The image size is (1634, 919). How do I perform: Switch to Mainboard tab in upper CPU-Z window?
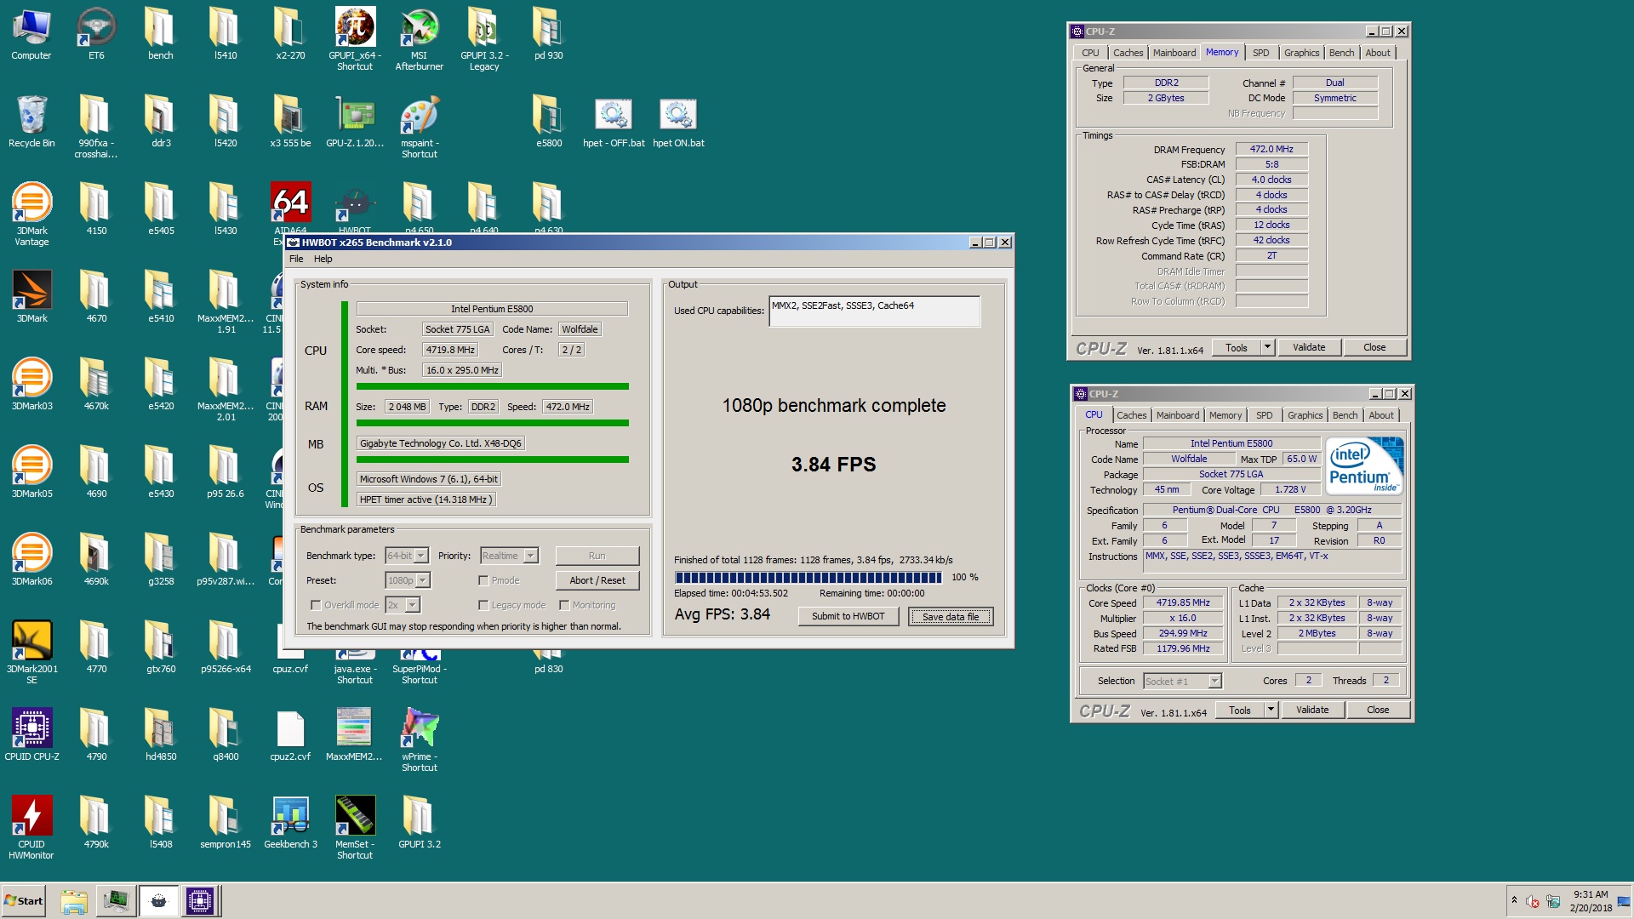click(x=1174, y=53)
